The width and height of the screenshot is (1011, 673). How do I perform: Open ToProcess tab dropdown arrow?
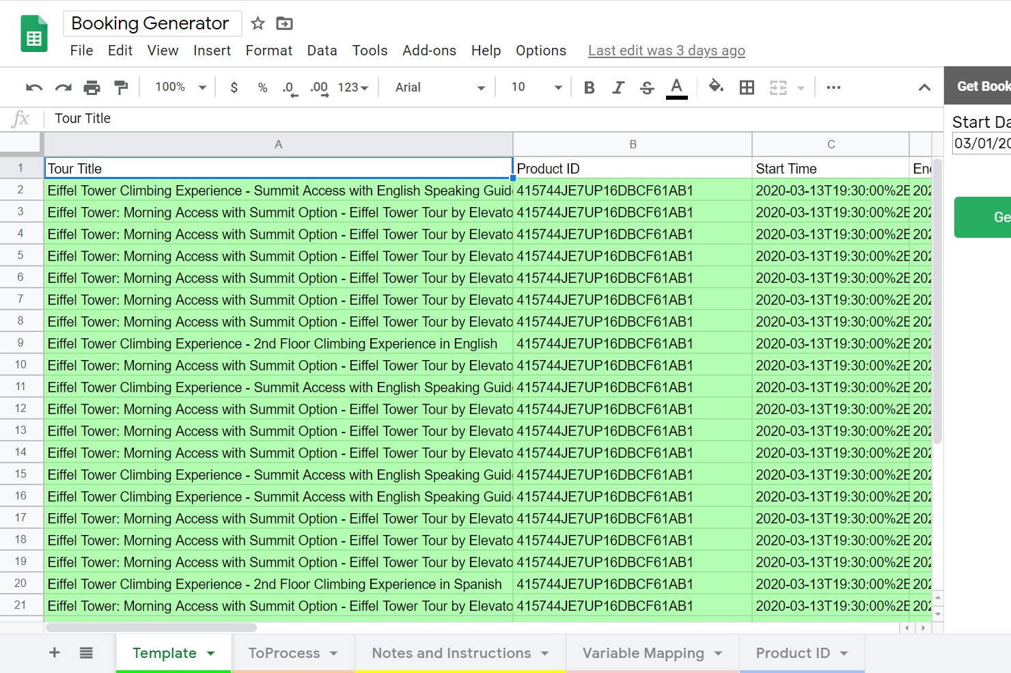[334, 653]
